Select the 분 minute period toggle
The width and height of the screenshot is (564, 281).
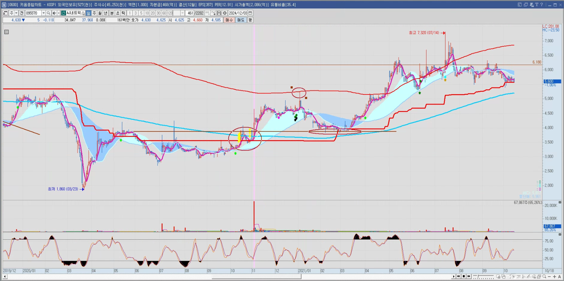click(112, 13)
